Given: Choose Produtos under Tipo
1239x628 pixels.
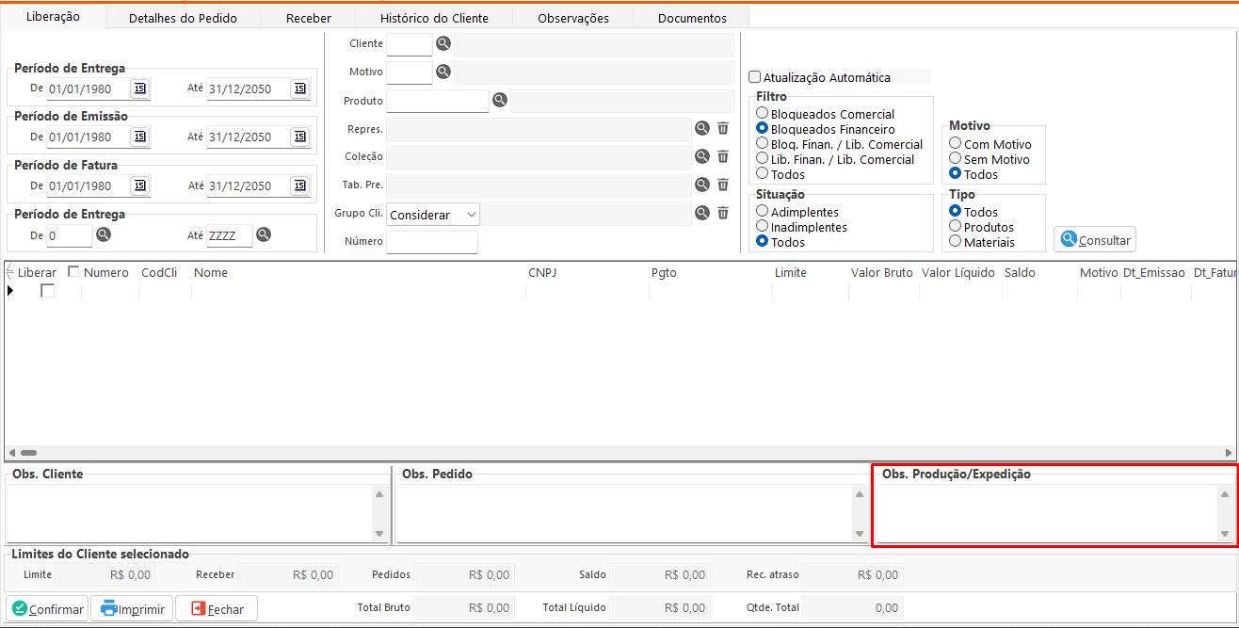Looking at the screenshot, I should click(956, 227).
